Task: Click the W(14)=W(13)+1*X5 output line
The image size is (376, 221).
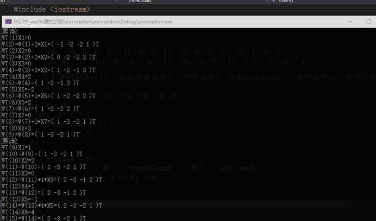Action: pos(52,205)
